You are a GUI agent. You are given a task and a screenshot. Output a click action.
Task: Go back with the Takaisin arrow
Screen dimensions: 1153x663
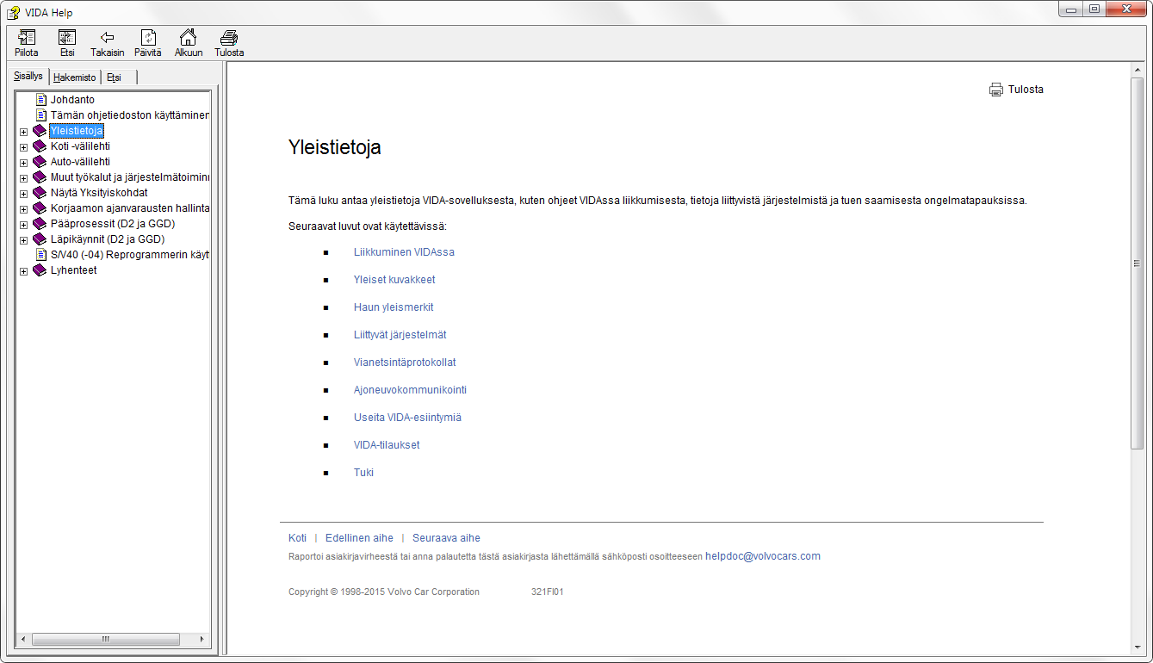(108, 37)
